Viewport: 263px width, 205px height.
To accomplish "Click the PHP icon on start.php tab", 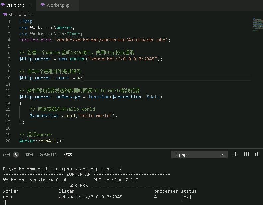I will pos(3,5).
